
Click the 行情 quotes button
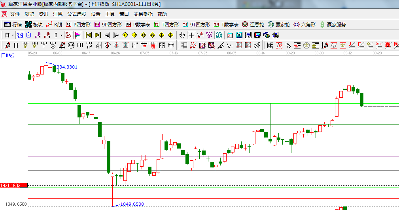tap(13, 24)
